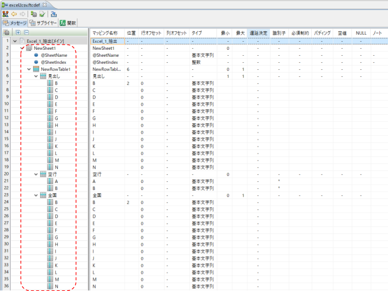This screenshot has width=388, height=291.
Task: Click the blue export icon in the toolbar
Action: point(54,14)
